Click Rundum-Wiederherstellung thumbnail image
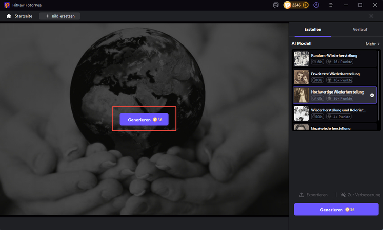Viewport: 383px width, 230px height. coord(301,59)
